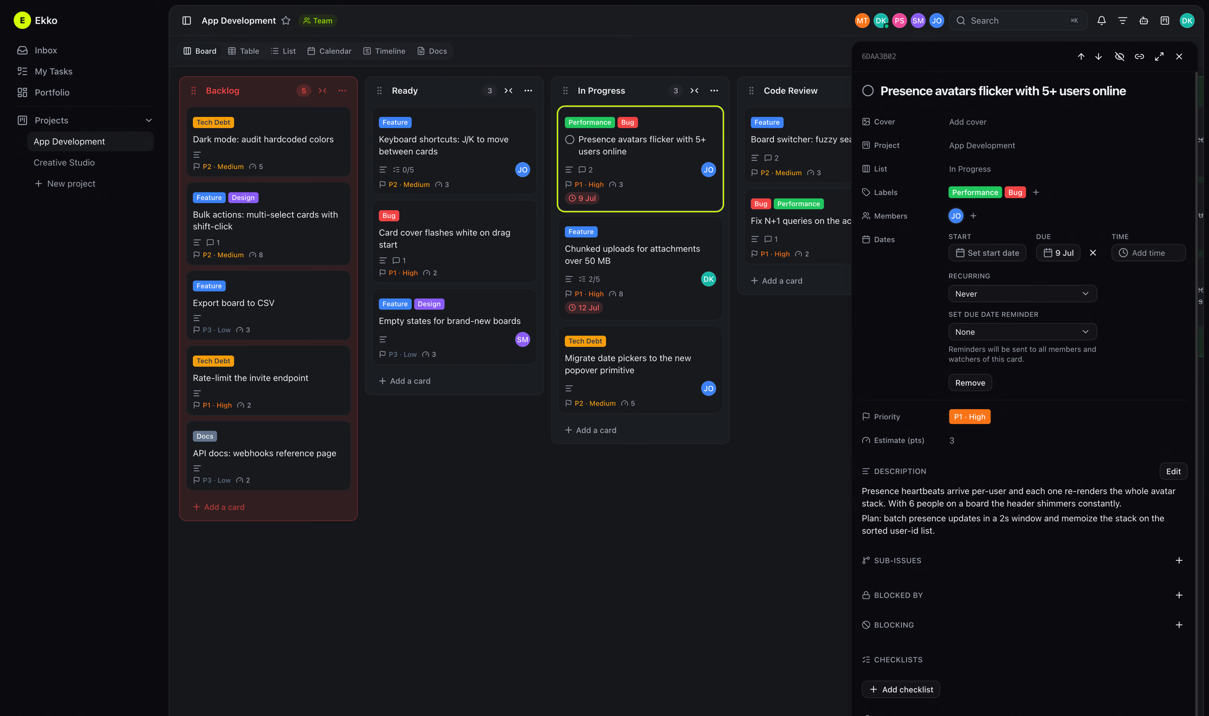
Task: Add a Blocked By dependency
Action: tap(1179, 595)
